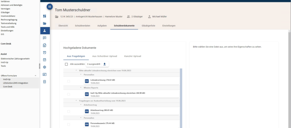The image size is (291, 128).
Task: Tick the Alle auswählen checkbox
Action: (x=66, y=64)
